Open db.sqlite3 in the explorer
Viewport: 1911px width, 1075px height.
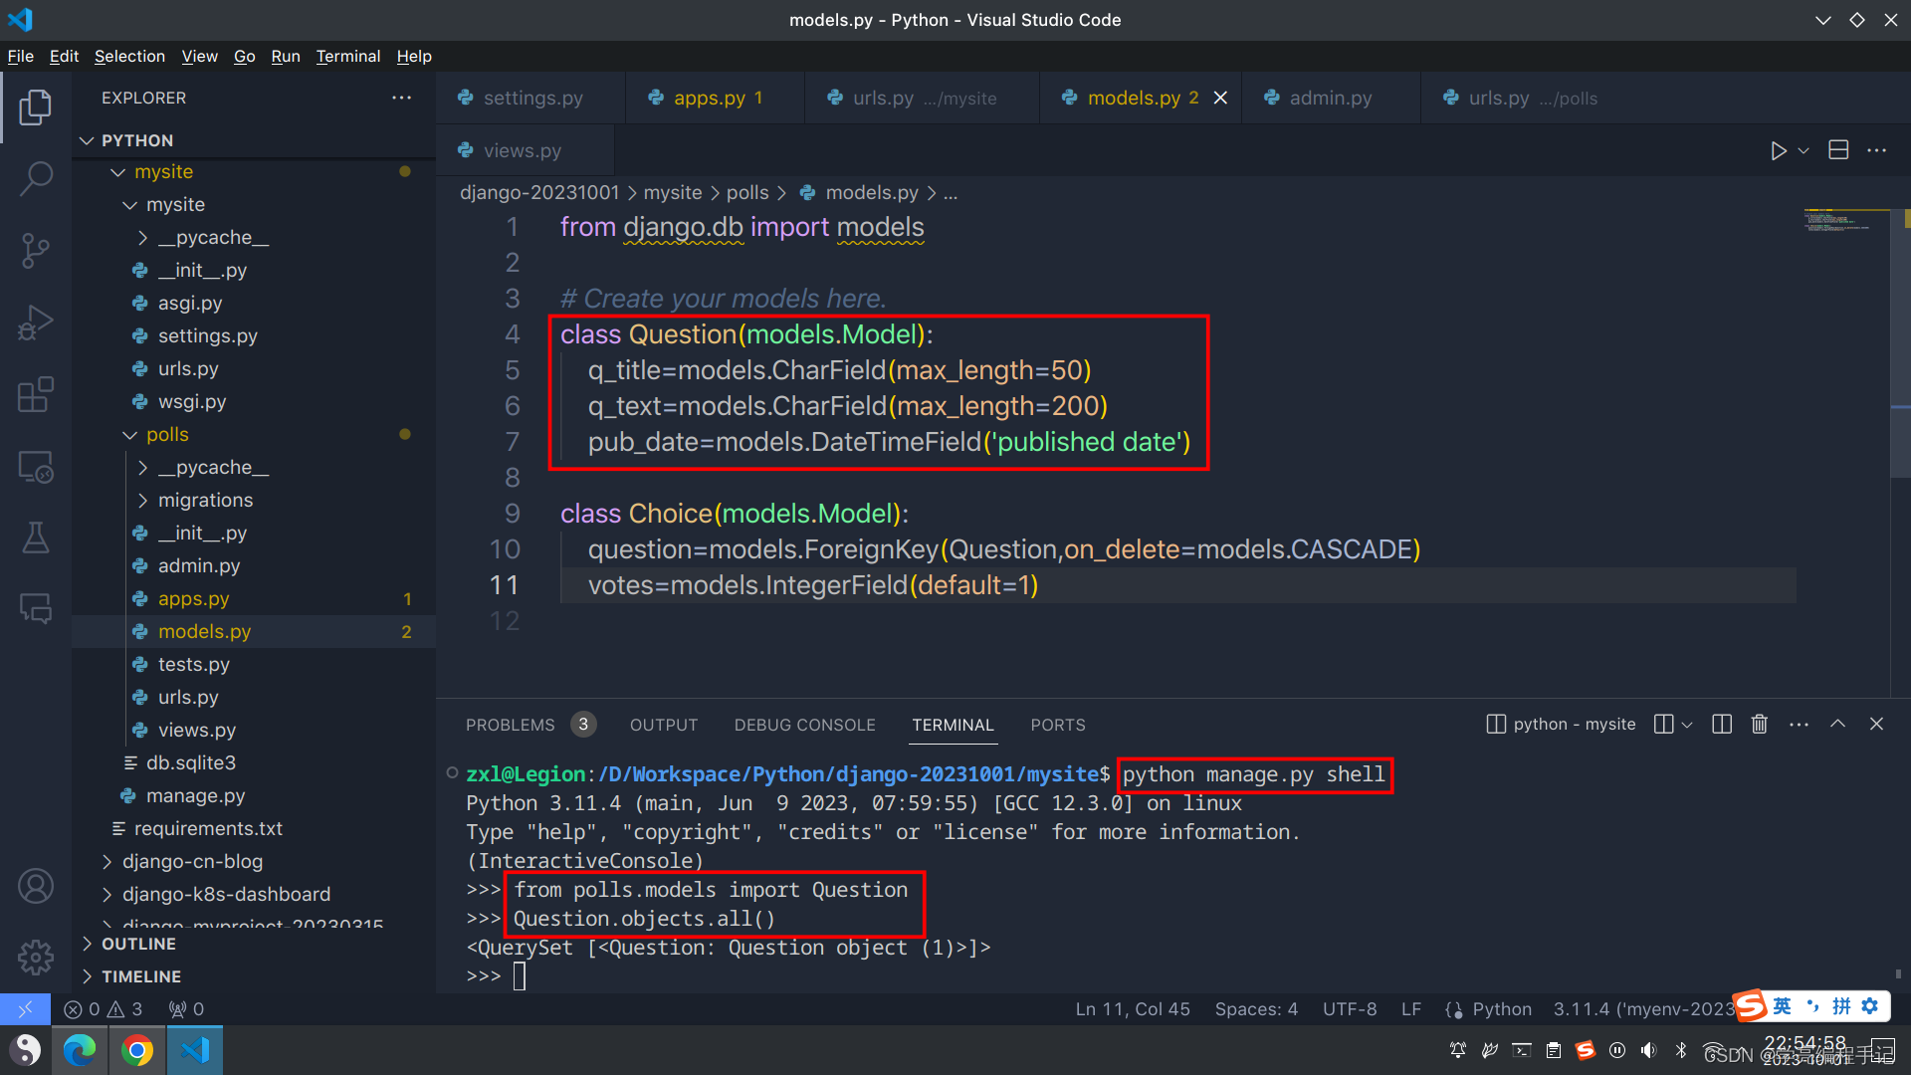[191, 763]
